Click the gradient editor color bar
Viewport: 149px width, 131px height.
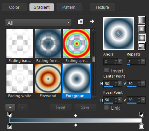(76, 120)
